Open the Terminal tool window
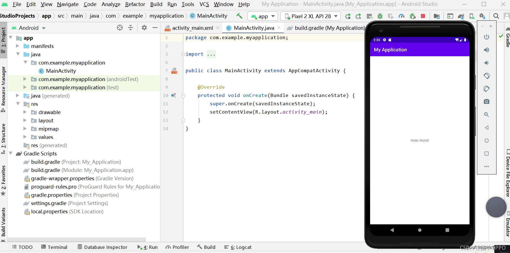 [54, 247]
